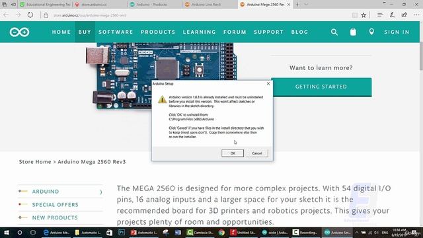This screenshot has width=423, height=238.
Task: Switch to PowerPoint Automatic taskbar item
Action: (144, 232)
